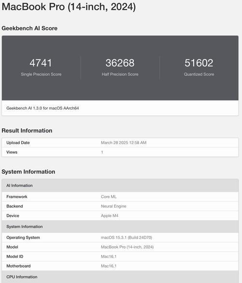Select the Neural Engine backend value

click(114, 206)
